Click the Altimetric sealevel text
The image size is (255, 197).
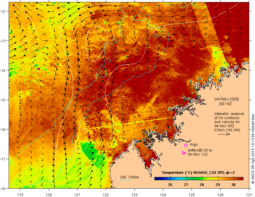pos(229,114)
